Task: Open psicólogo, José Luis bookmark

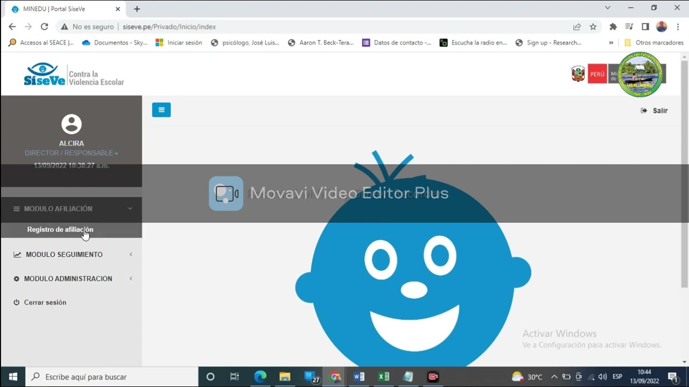Action: click(245, 42)
